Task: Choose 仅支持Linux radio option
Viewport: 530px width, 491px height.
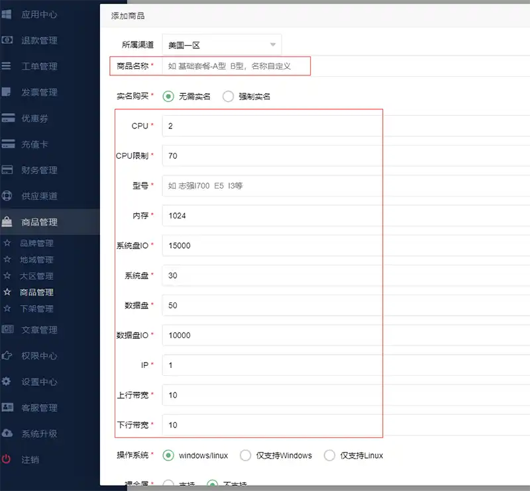Action: click(x=329, y=455)
